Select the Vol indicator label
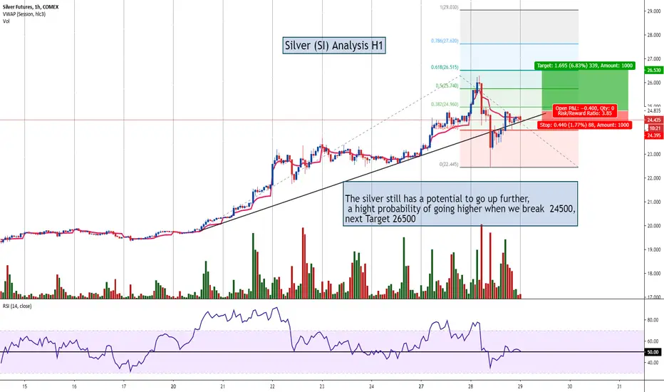 6,21
